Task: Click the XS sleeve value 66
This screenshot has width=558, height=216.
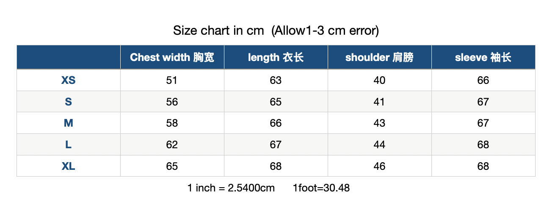Action: click(x=483, y=80)
